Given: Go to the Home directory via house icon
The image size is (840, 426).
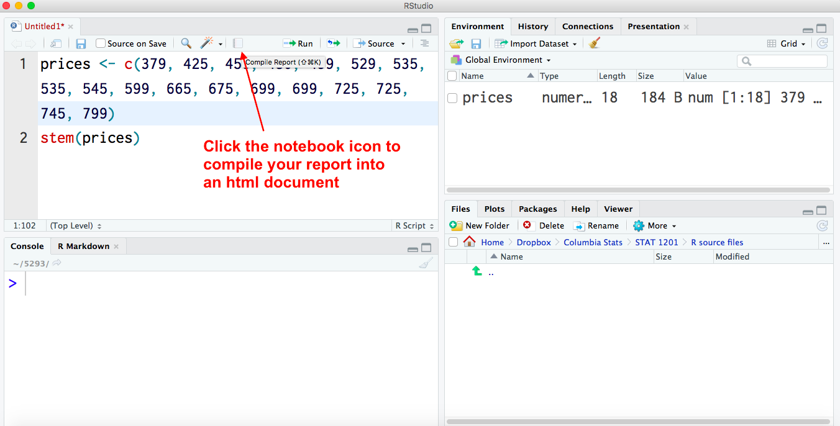Looking at the screenshot, I should [x=470, y=242].
